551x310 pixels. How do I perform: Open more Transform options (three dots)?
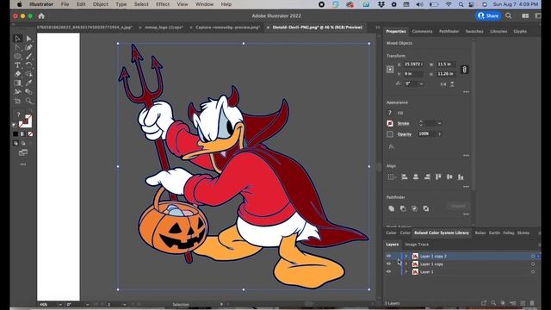coord(466,92)
